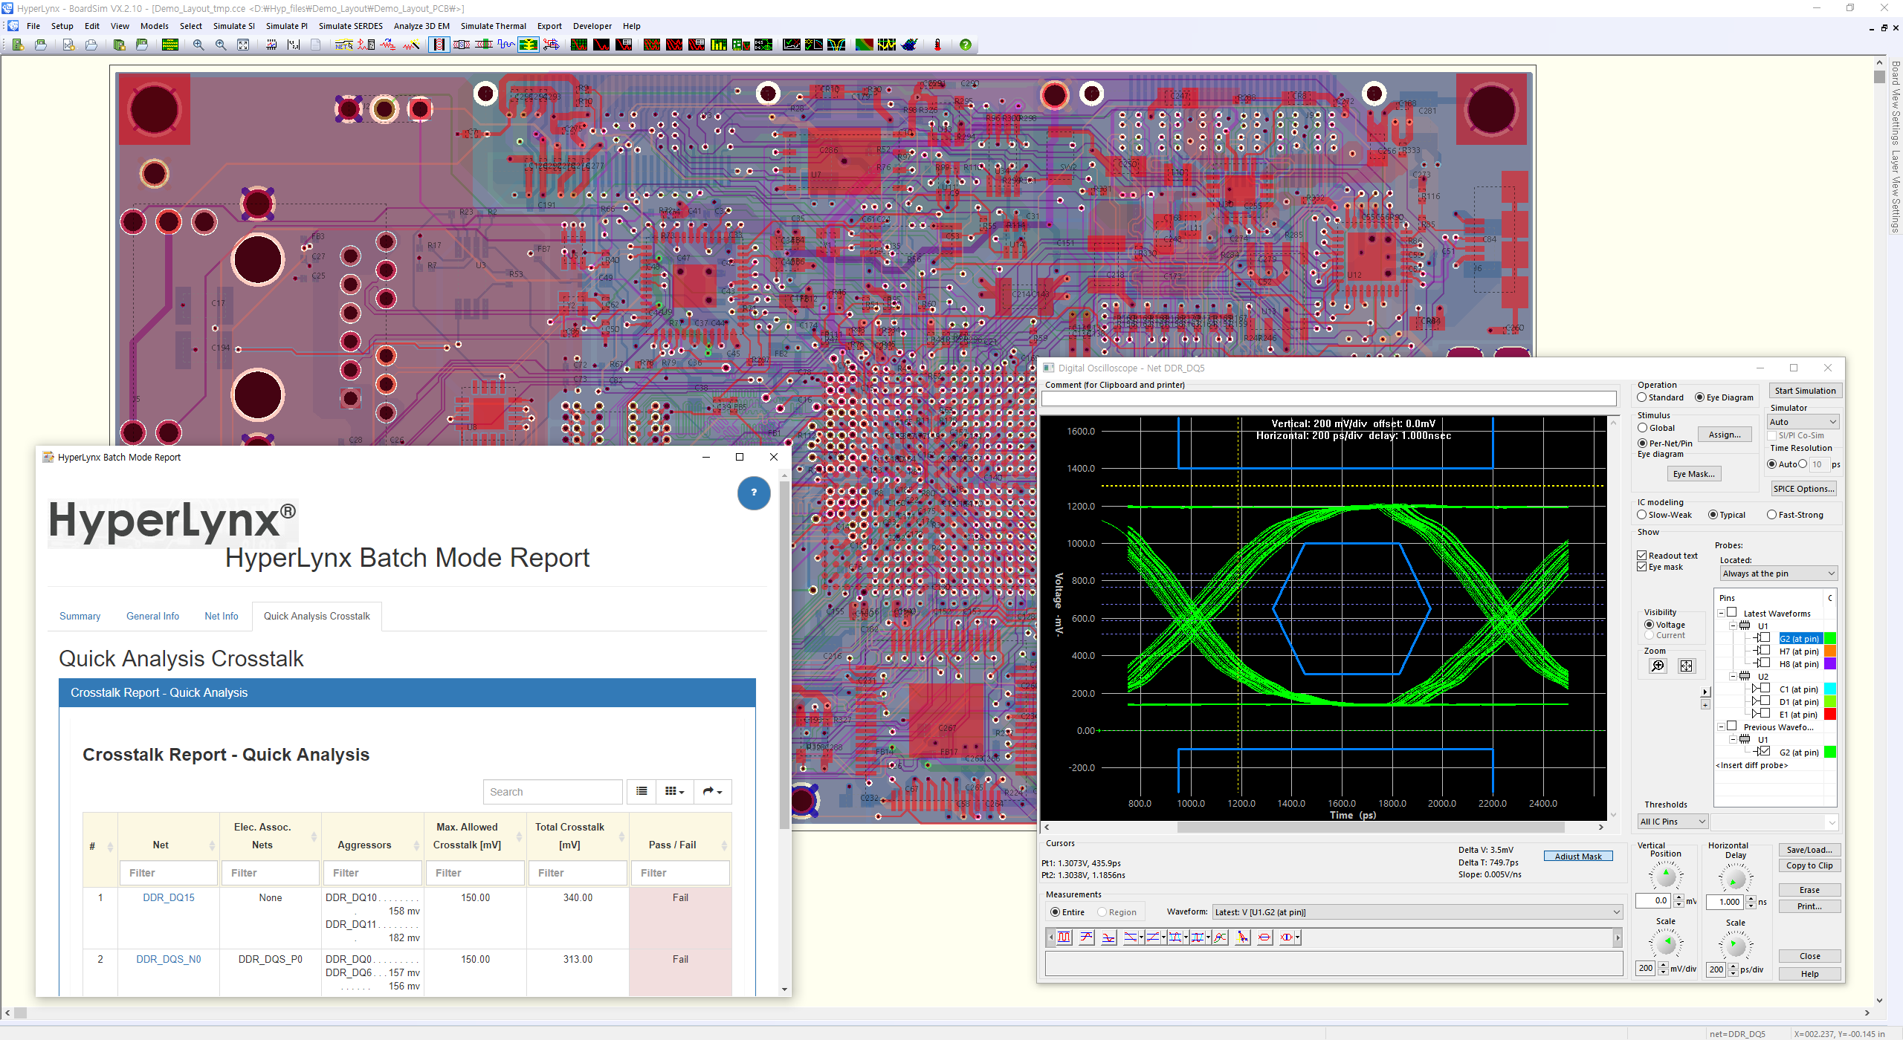The height and width of the screenshot is (1040, 1903).
Task: Click the blue help circle in Batch report
Action: 753,493
